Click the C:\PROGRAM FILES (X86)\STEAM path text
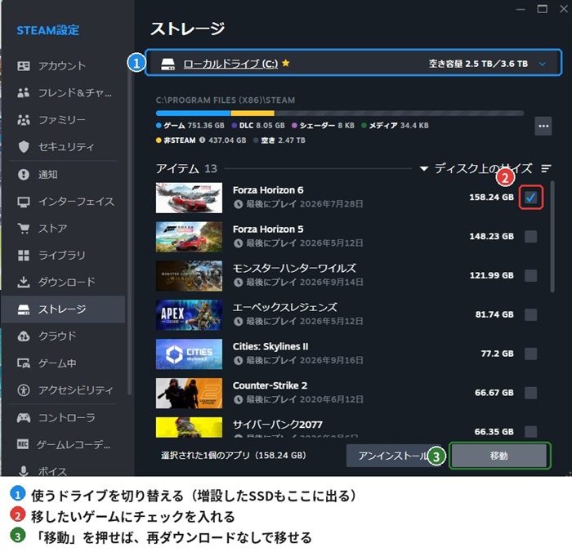The height and width of the screenshot is (552, 572). (226, 100)
